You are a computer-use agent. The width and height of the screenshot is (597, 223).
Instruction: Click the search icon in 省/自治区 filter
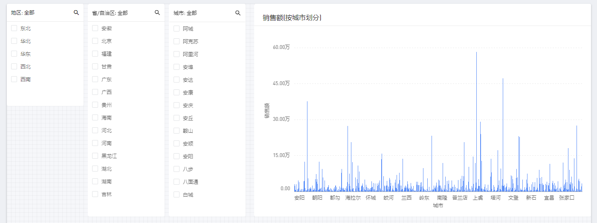point(157,13)
